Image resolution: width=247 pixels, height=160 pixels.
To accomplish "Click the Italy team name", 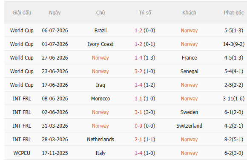I will (x=101, y=153).
